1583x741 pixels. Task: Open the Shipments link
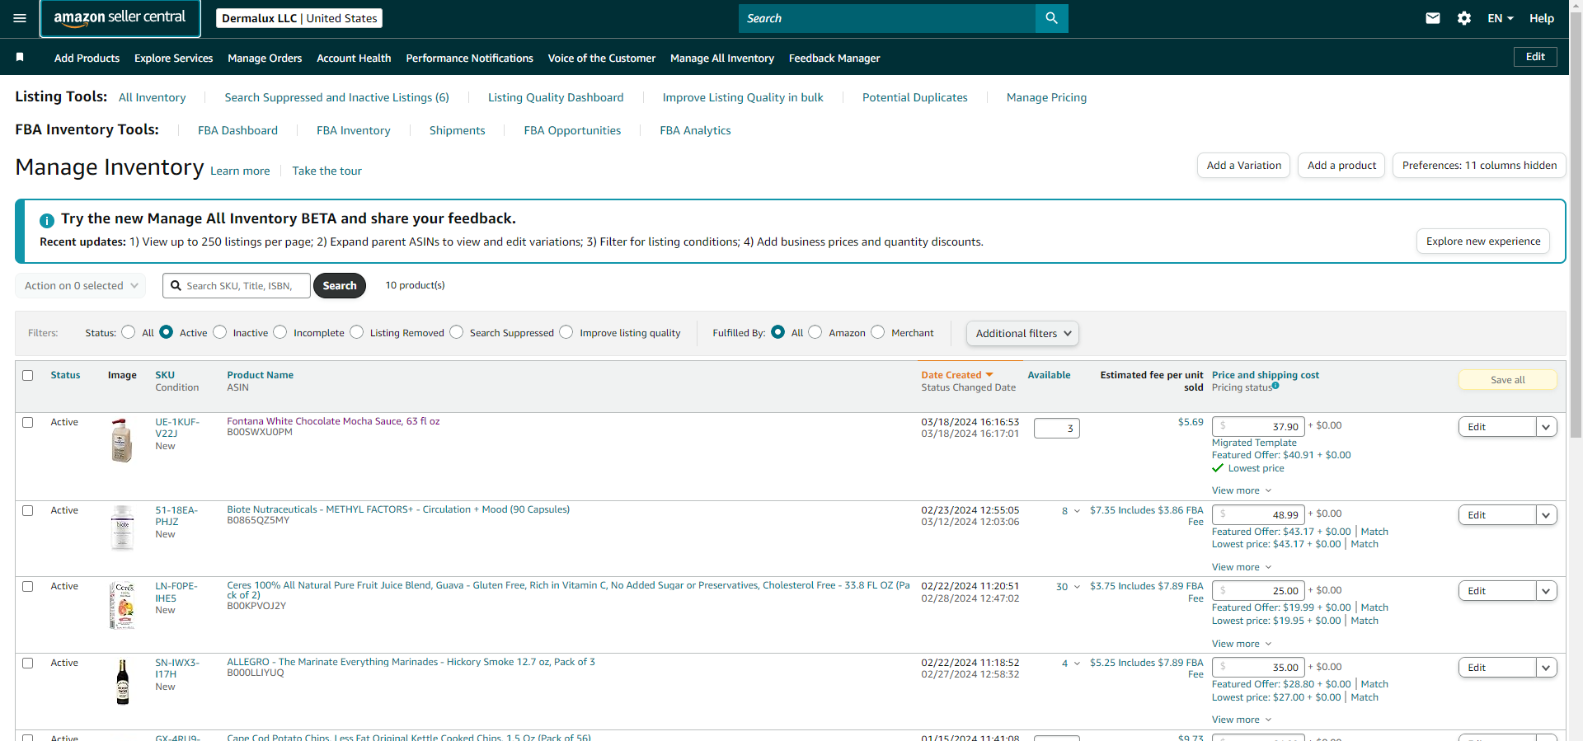(x=457, y=130)
